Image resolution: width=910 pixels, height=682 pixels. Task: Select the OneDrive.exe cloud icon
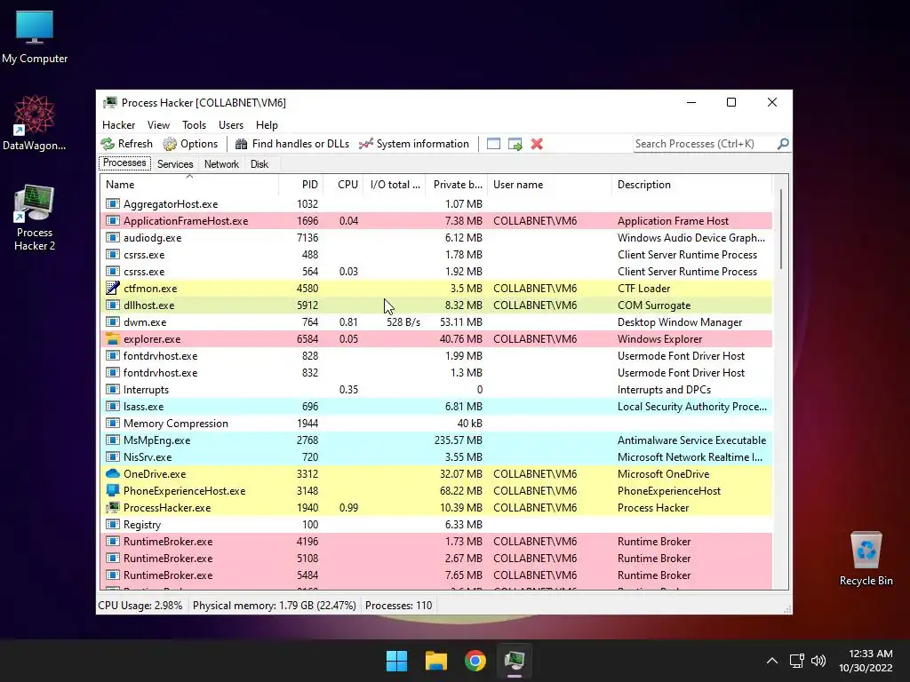113,474
